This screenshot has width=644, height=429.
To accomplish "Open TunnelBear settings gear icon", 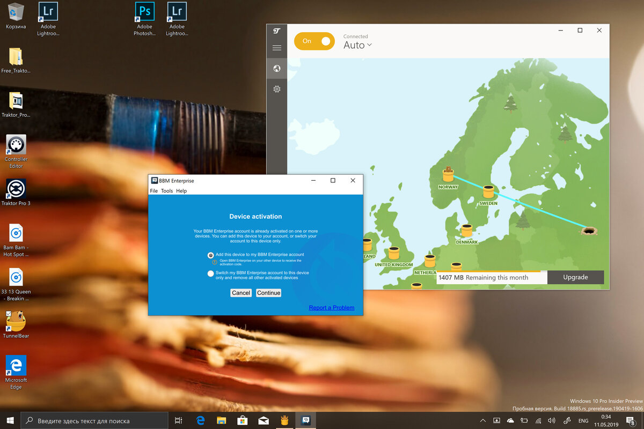I will coord(277,89).
